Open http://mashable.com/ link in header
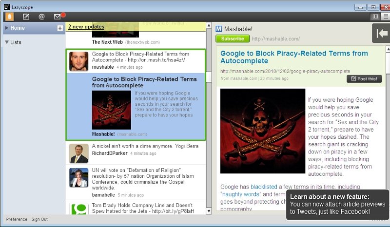The width and height of the screenshot is (390, 227). [x=275, y=39]
